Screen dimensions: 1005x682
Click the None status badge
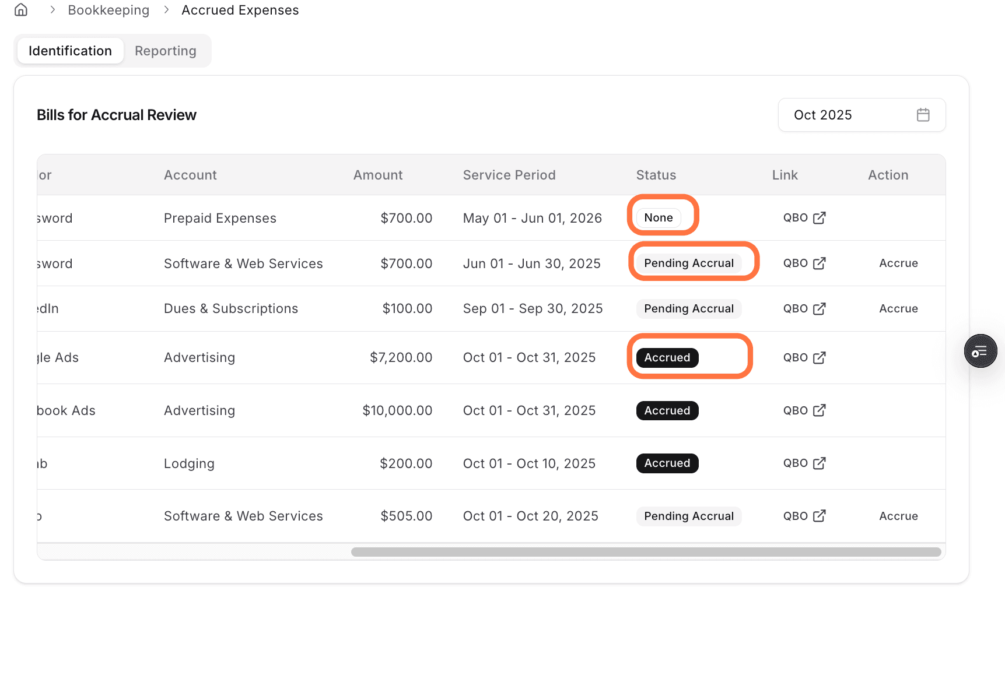pyautogui.click(x=658, y=217)
